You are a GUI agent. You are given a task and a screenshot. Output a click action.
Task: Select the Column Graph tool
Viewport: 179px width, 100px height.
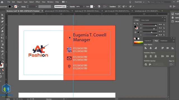tap(2, 51)
